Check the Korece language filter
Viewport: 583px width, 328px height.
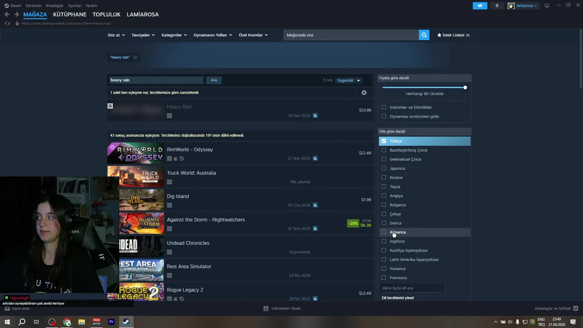[x=384, y=178]
